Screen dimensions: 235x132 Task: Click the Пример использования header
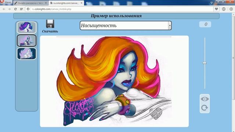point(116,16)
